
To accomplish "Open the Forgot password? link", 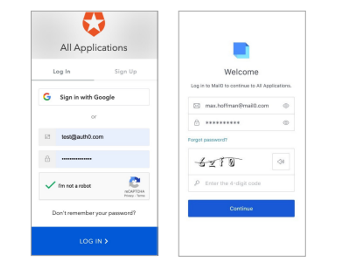I will click(x=207, y=140).
